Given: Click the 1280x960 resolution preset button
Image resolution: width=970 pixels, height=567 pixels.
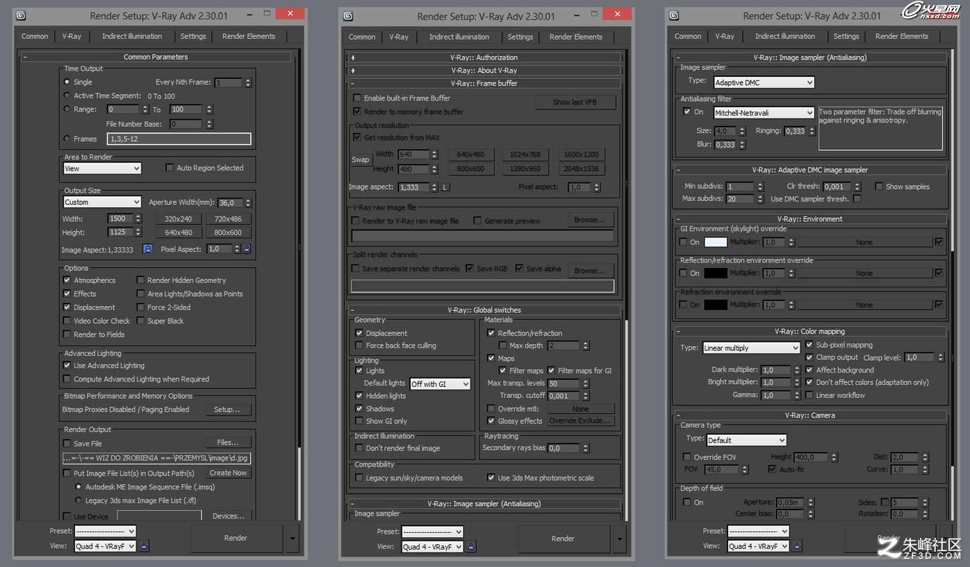Looking at the screenshot, I should tap(524, 168).
